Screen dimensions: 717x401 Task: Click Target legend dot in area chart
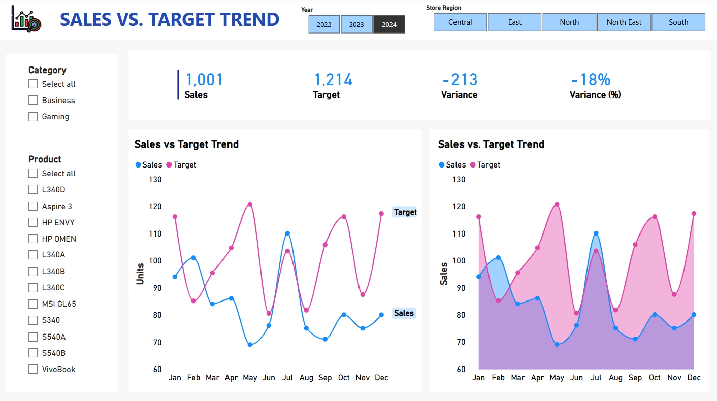pos(473,165)
